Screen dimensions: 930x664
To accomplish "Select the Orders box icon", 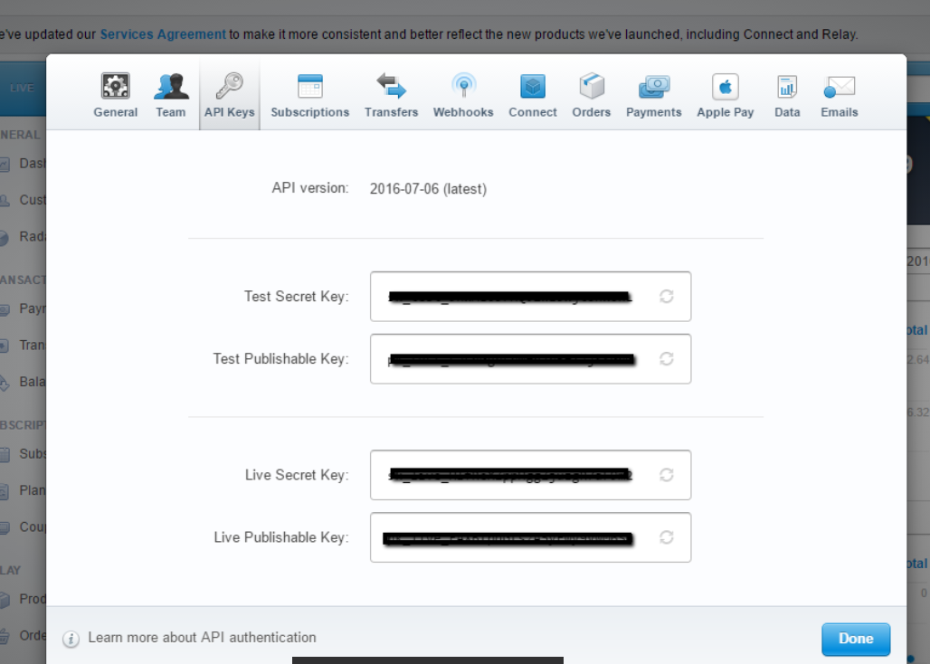I will pos(591,87).
